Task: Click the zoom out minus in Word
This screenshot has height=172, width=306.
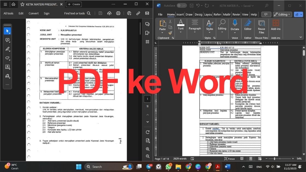Action: [x=266, y=159]
